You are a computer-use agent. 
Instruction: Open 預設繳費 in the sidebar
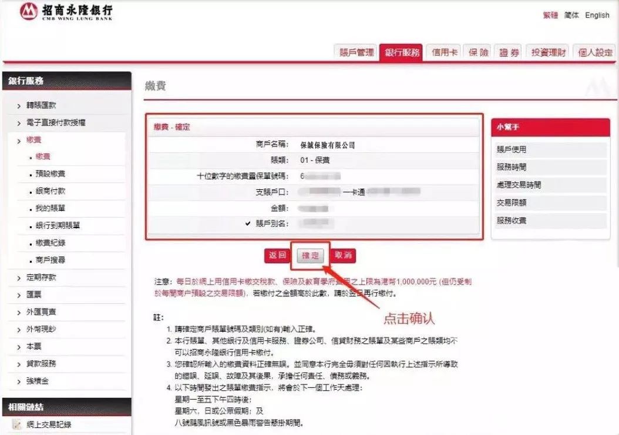50,174
